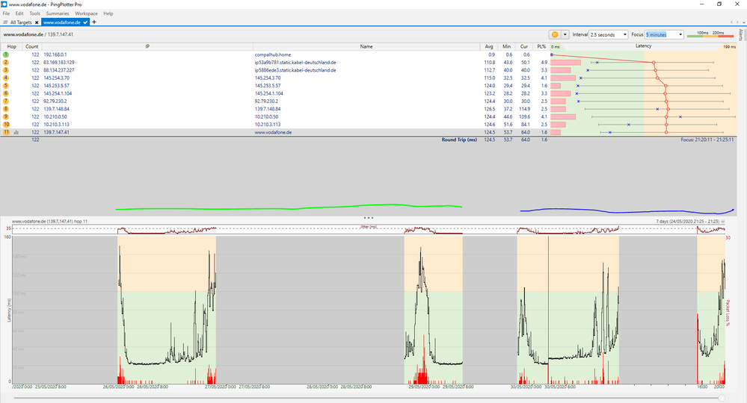This screenshot has height=403, width=747.
Task: Open the Help menu
Action: pyautogui.click(x=108, y=13)
